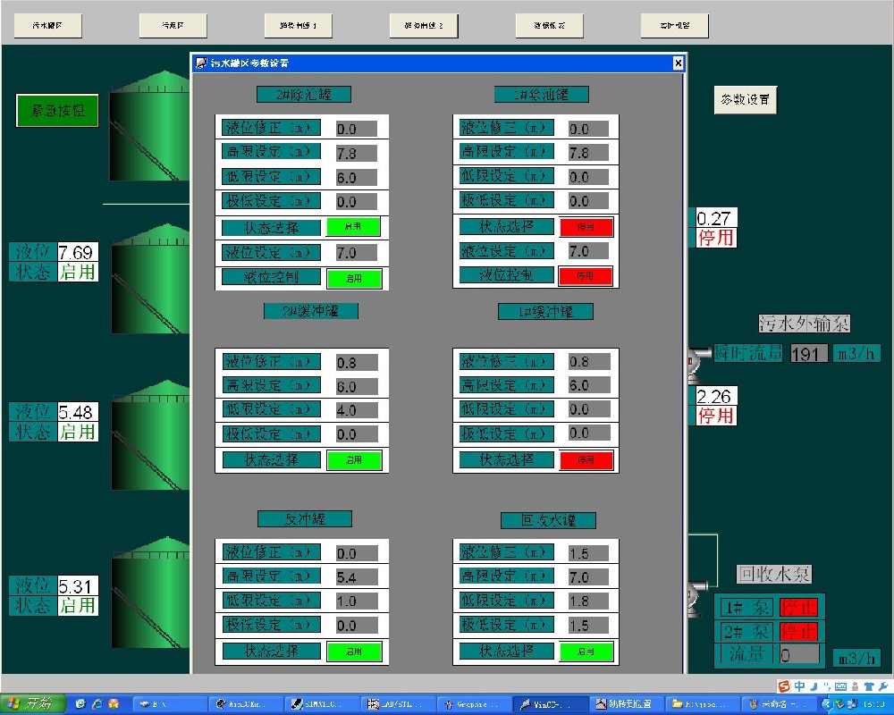Click 2#除油罐 高限设定 field showing 7.8
The height and width of the screenshot is (715, 894).
[356, 153]
